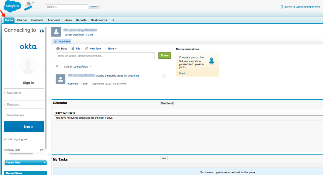Click the user avatar beside feed post
Viewport: 323px width, 175px height.
(x=60, y=79)
